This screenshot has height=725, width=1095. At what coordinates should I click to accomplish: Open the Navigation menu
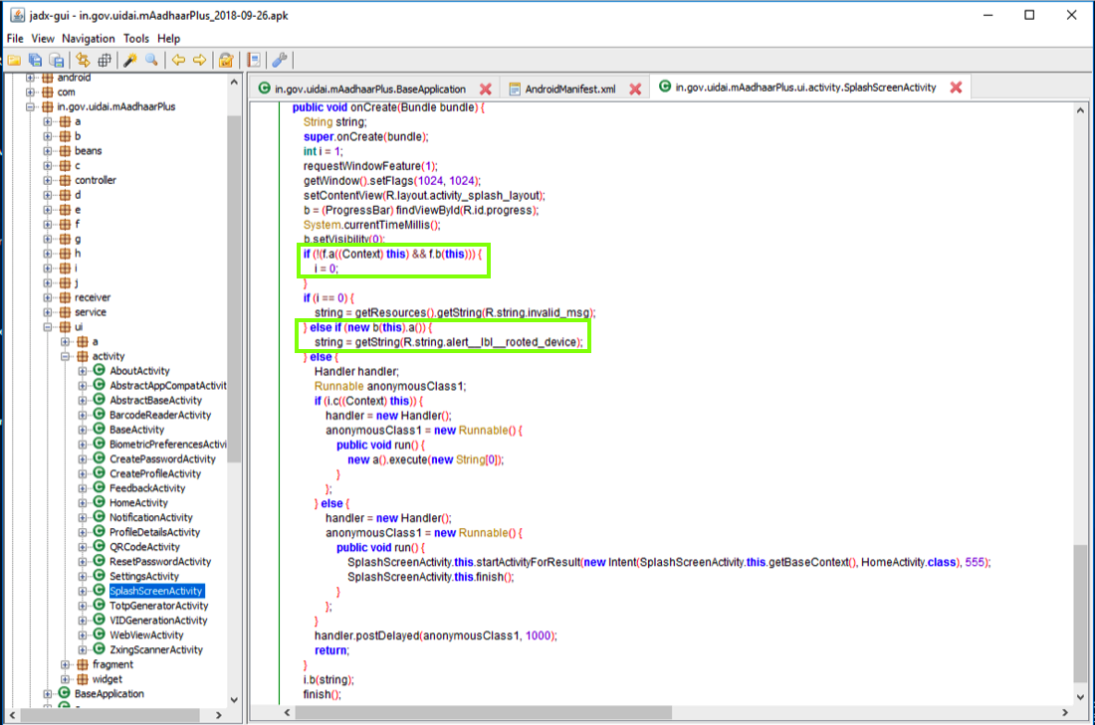pos(89,39)
